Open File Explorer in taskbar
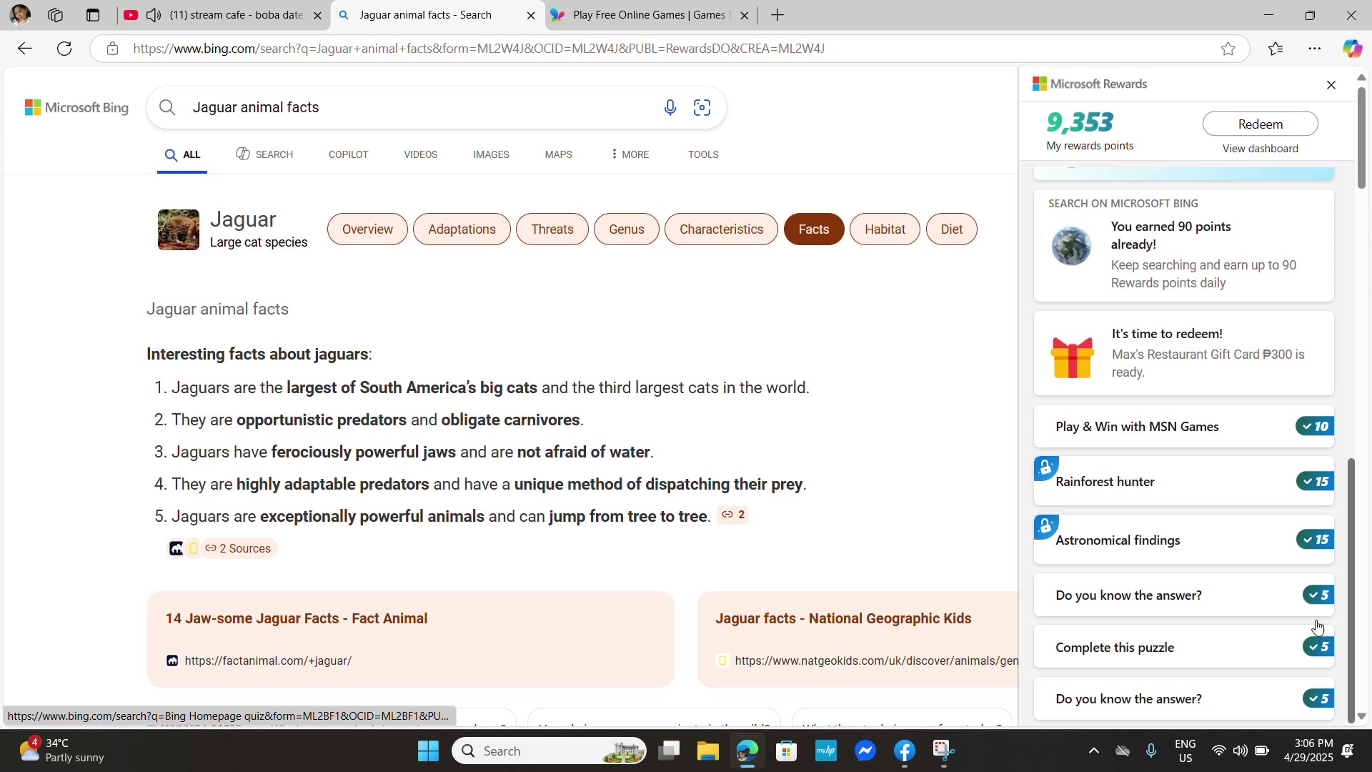Screen dimensions: 1372x772 (x=707, y=751)
